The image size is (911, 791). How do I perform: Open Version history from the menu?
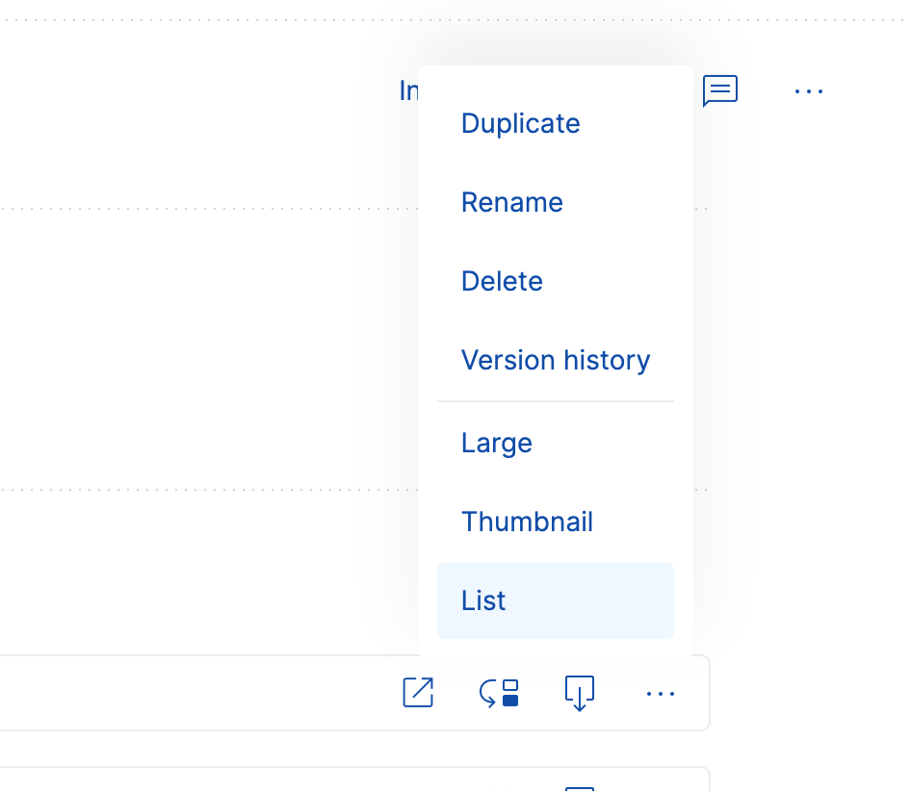[x=556, y=360]
